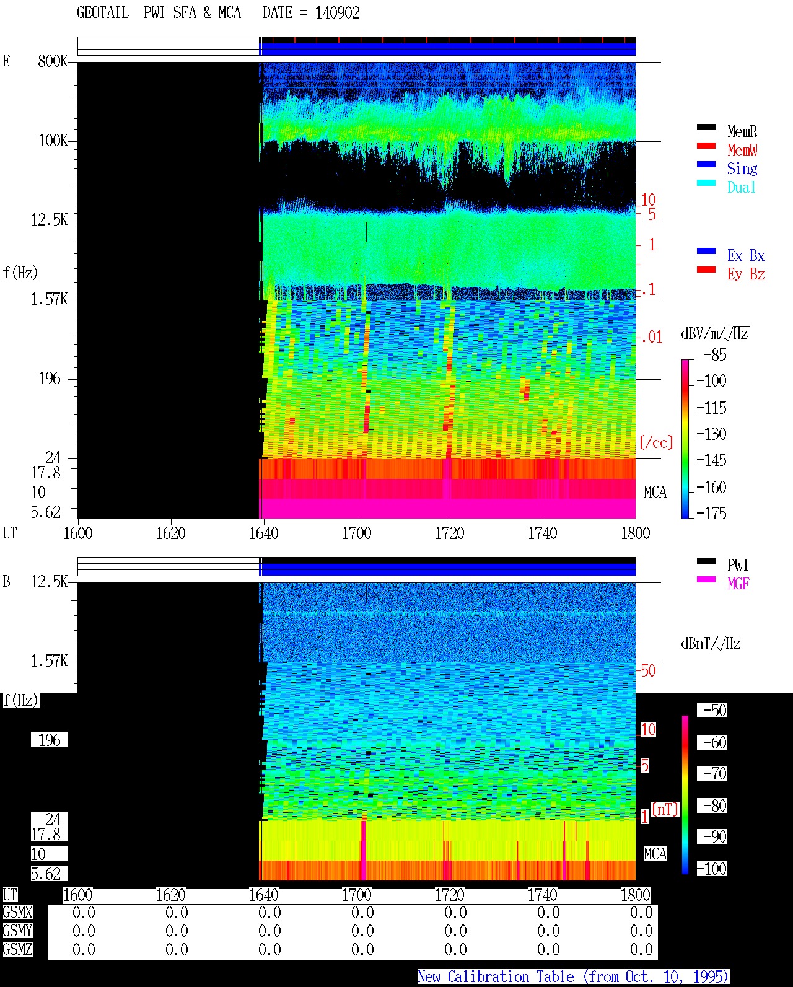Image resolution: width=793 pixels, height=987 pixels.
Task: Click the GSMX row label
Action: pyautogui.click(x=17, y=913)
